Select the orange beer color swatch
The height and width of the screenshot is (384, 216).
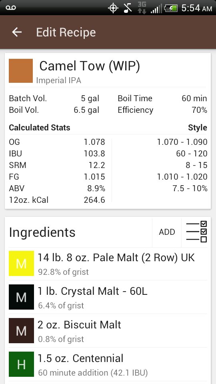21,71
